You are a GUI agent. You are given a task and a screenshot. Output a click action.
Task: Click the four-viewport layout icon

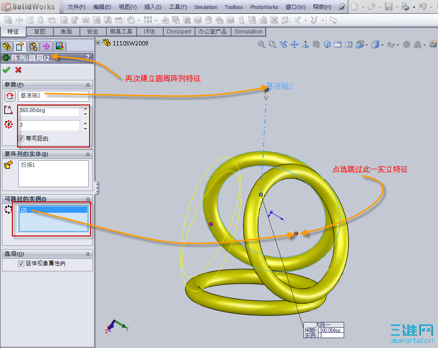(x=348, y=44)
